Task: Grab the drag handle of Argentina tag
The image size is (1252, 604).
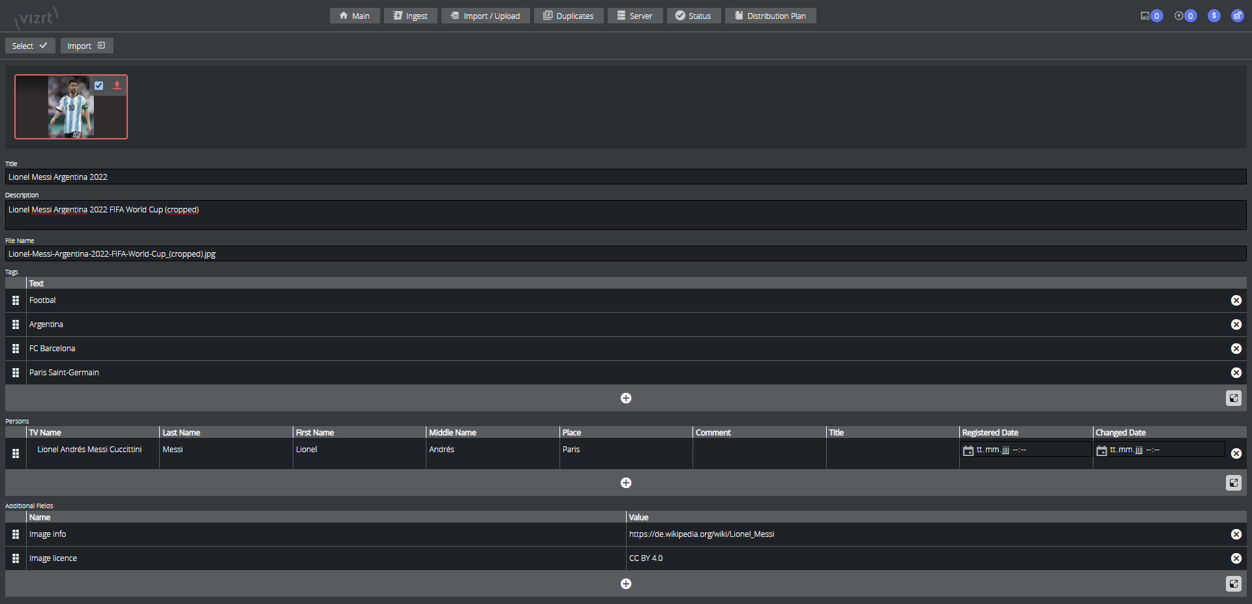Action: tap(16, 324)
